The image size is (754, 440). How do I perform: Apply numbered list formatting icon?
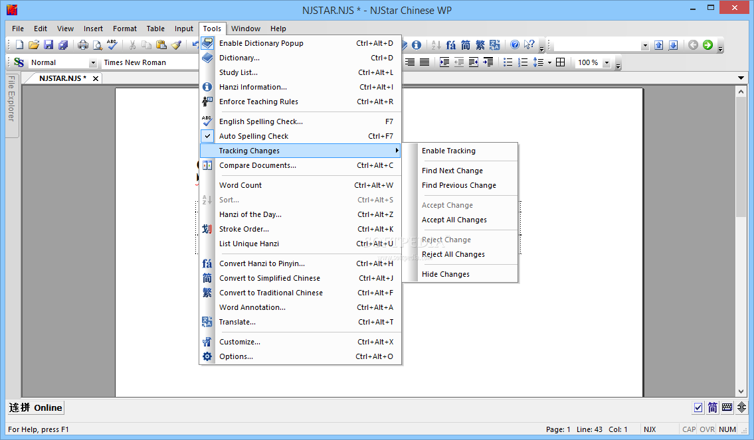(523, 62)
